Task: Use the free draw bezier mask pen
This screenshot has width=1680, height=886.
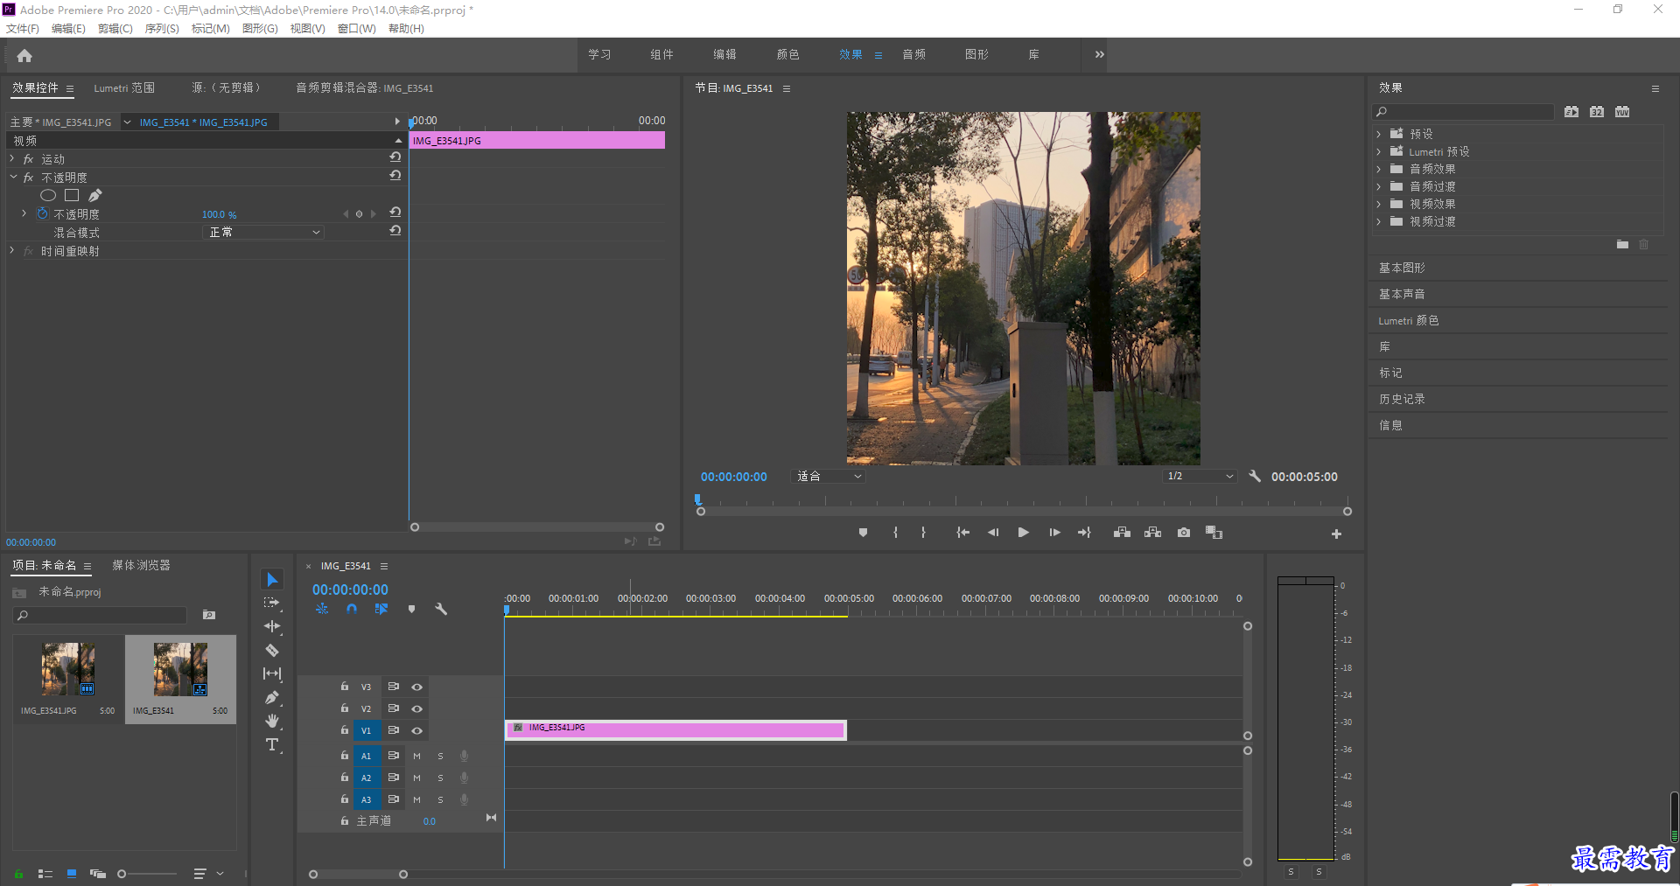Action: click(95, 195)
